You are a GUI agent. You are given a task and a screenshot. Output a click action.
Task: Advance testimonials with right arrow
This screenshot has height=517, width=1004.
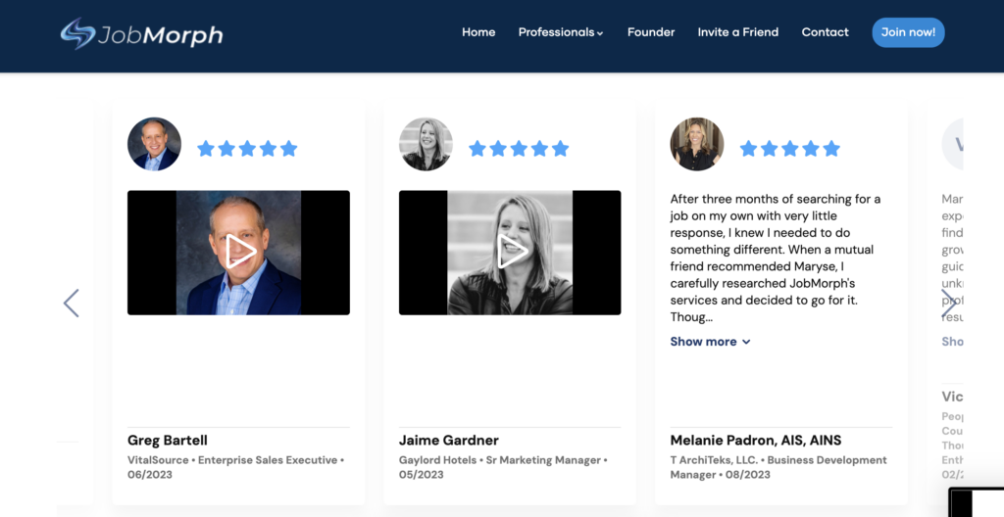(948, 303)
